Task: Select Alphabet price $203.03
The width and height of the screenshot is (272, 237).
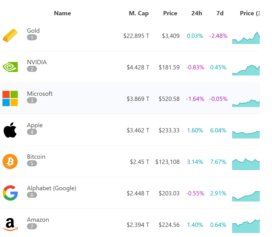Action: (169, 193)
